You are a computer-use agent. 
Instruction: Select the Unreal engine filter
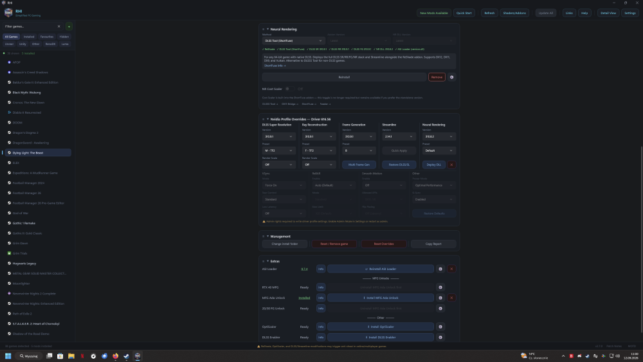coord(9,44)
